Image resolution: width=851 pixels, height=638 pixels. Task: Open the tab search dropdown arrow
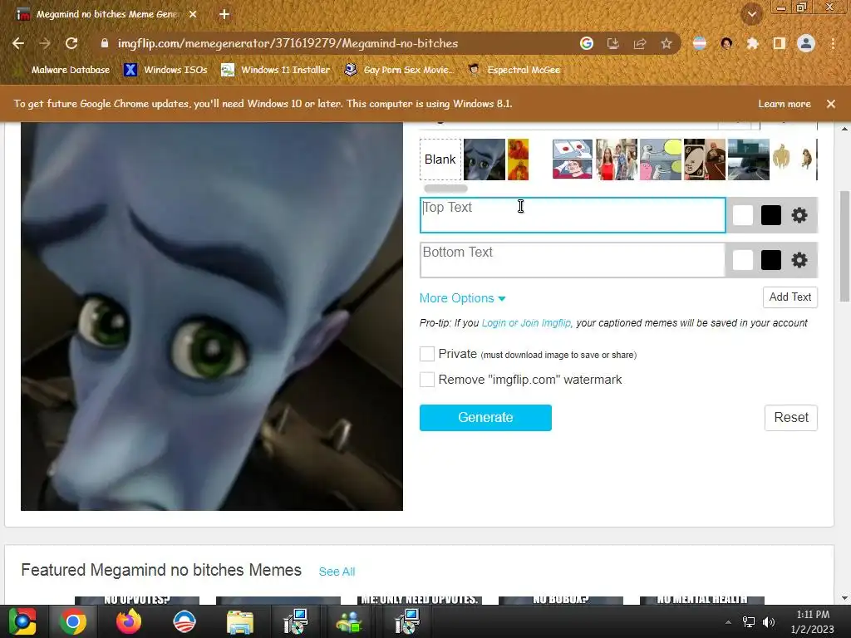point(752,14)
